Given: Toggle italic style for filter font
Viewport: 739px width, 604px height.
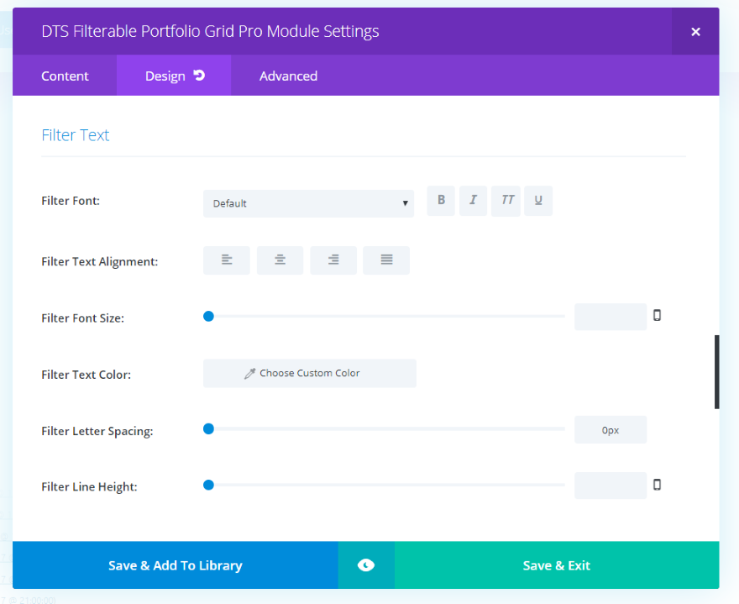Looking at the screenshot, I should [474, 201].
